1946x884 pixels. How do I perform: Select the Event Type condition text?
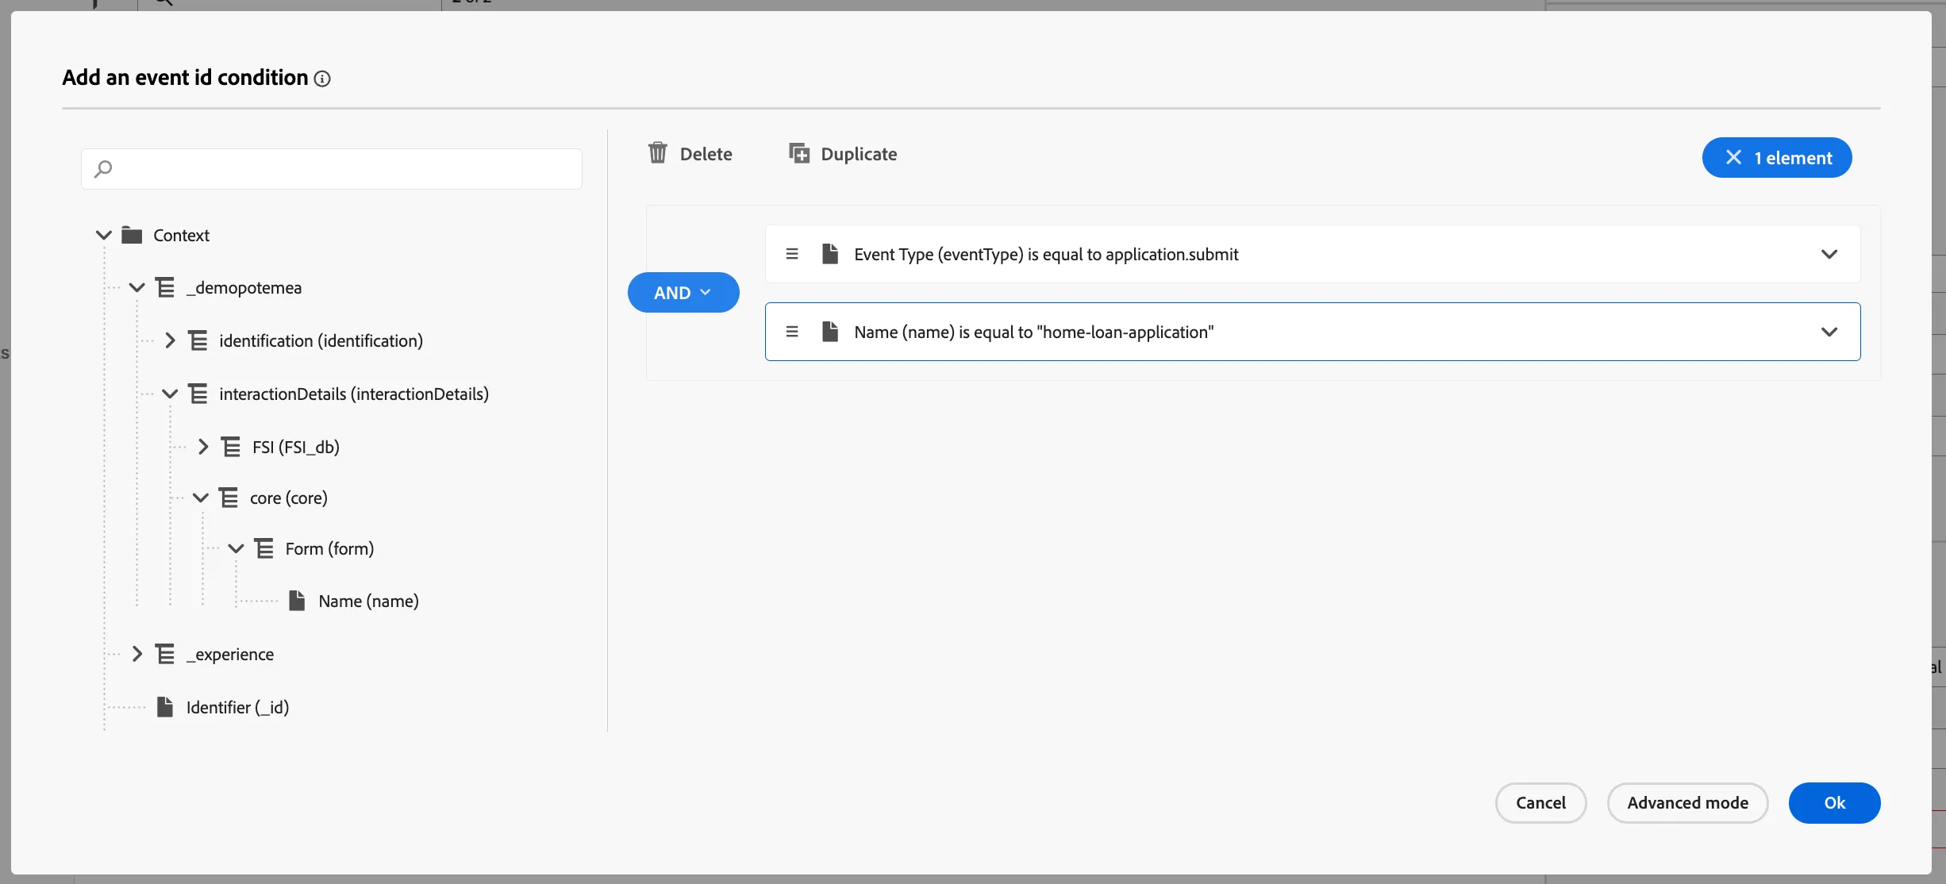coord(1046,255)
